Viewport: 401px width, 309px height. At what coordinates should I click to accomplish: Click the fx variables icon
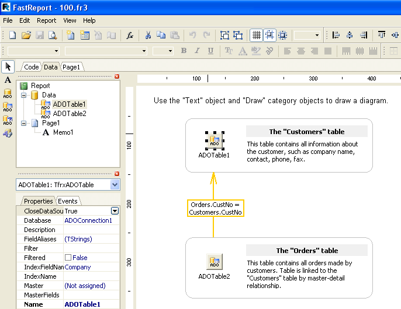point(130,36)
